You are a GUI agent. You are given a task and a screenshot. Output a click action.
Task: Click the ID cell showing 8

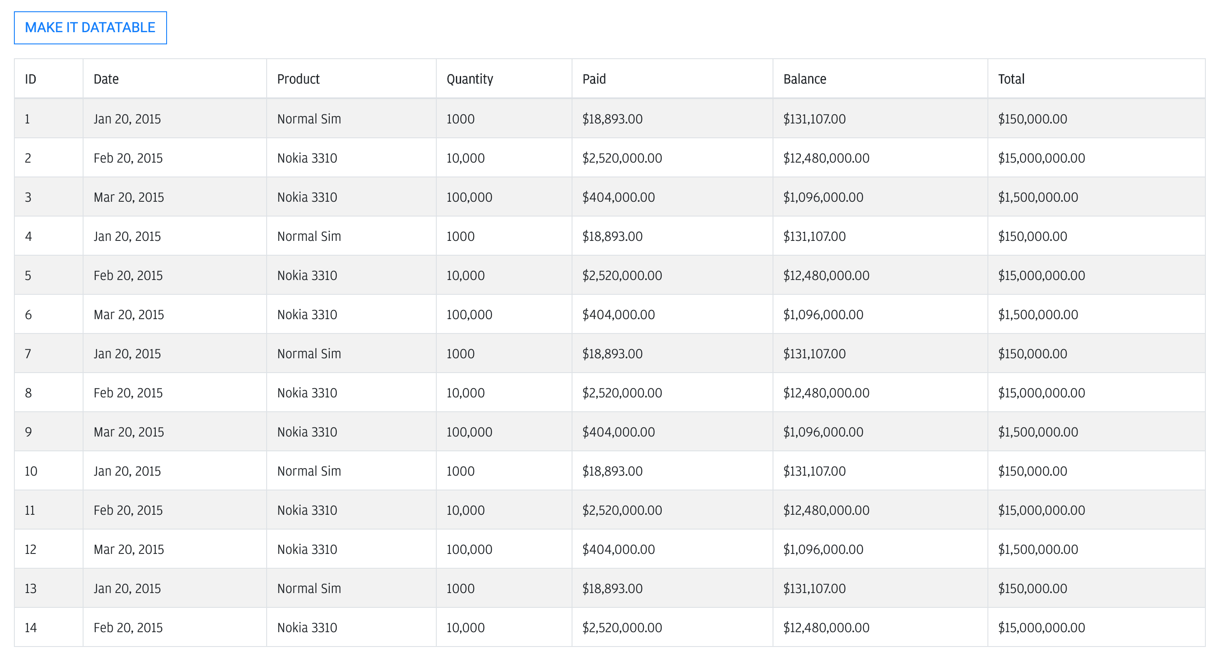click(x=49, y=393)
